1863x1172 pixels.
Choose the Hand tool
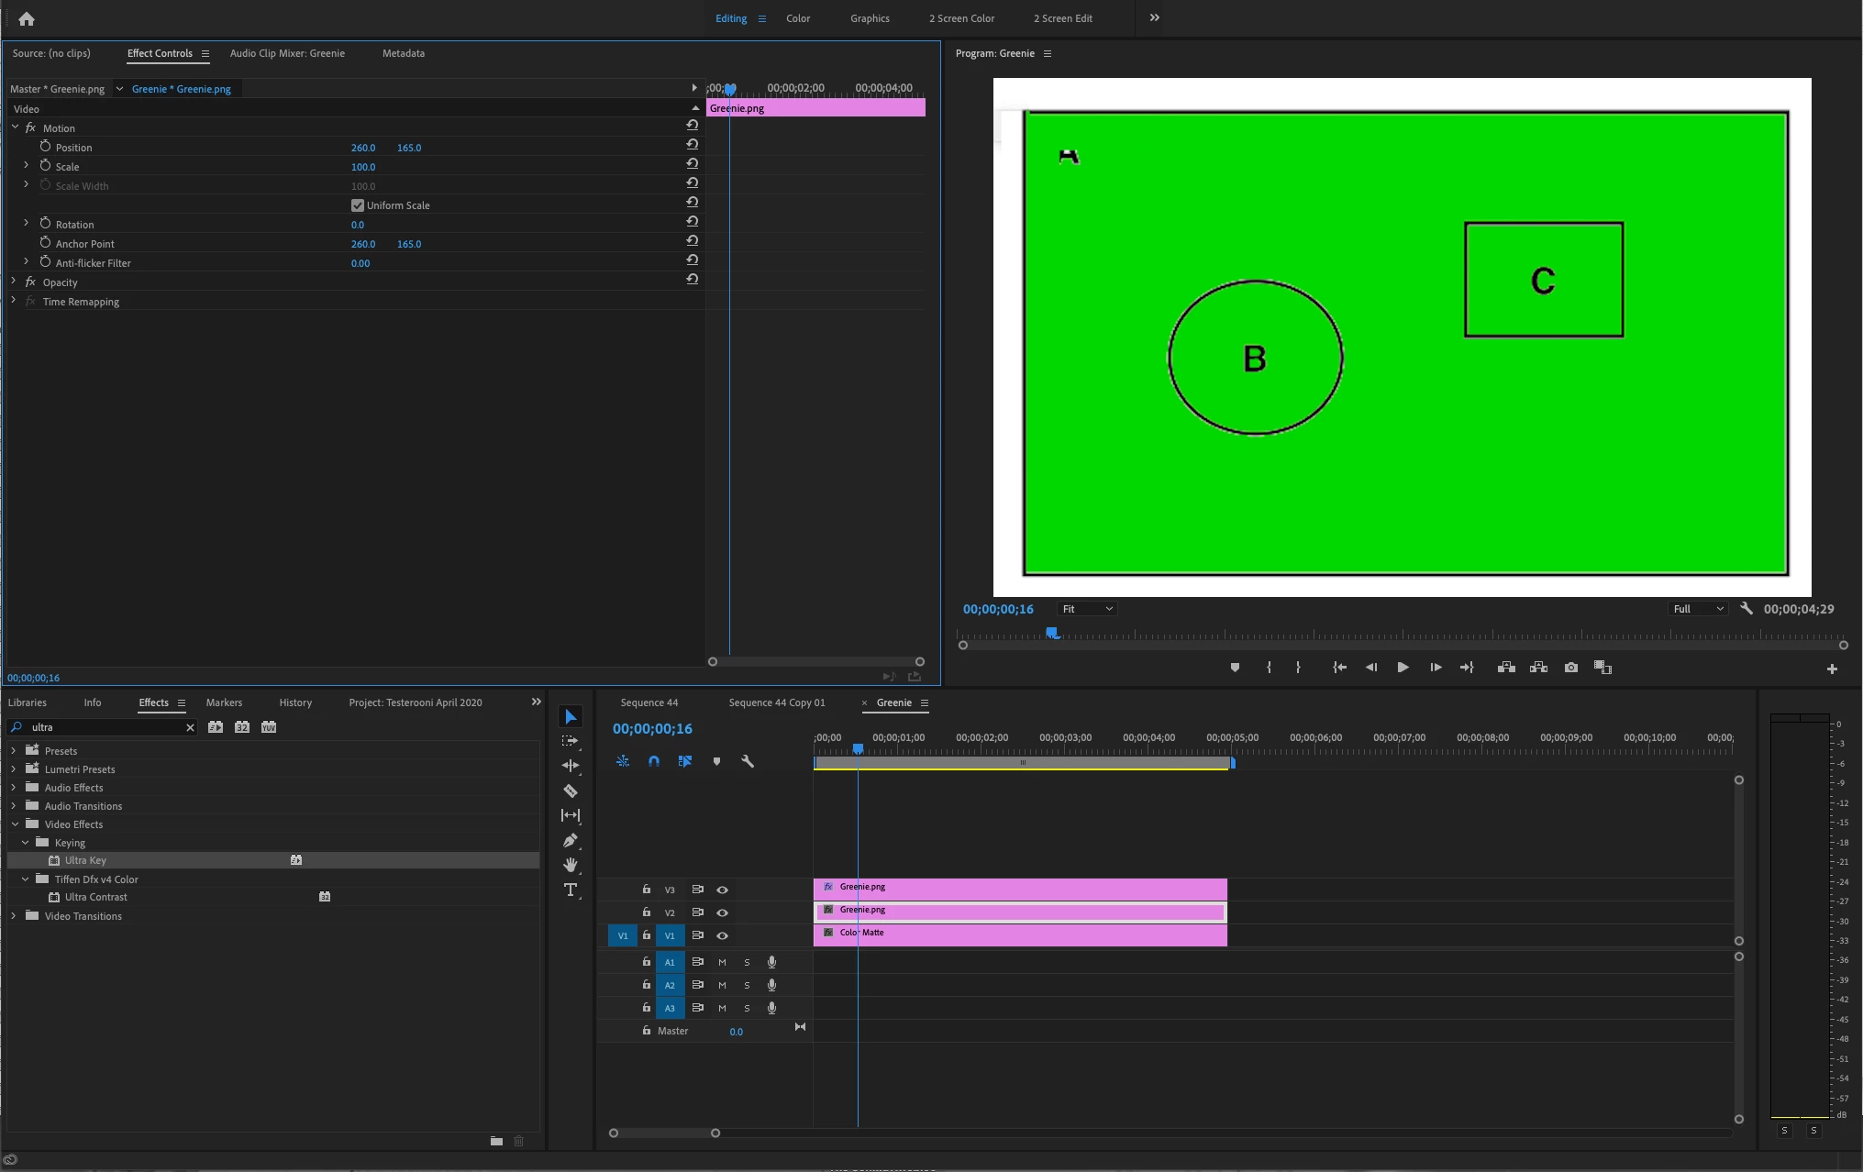pyautogui.click(x=571, y=865)
